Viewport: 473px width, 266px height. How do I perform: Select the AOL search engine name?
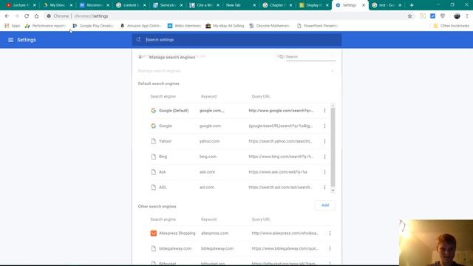pos(163,187)
